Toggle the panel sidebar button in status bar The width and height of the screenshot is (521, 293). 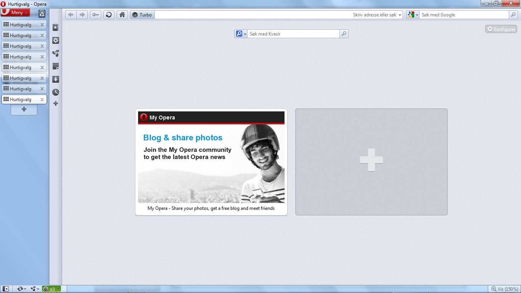(x=6, y=289)
